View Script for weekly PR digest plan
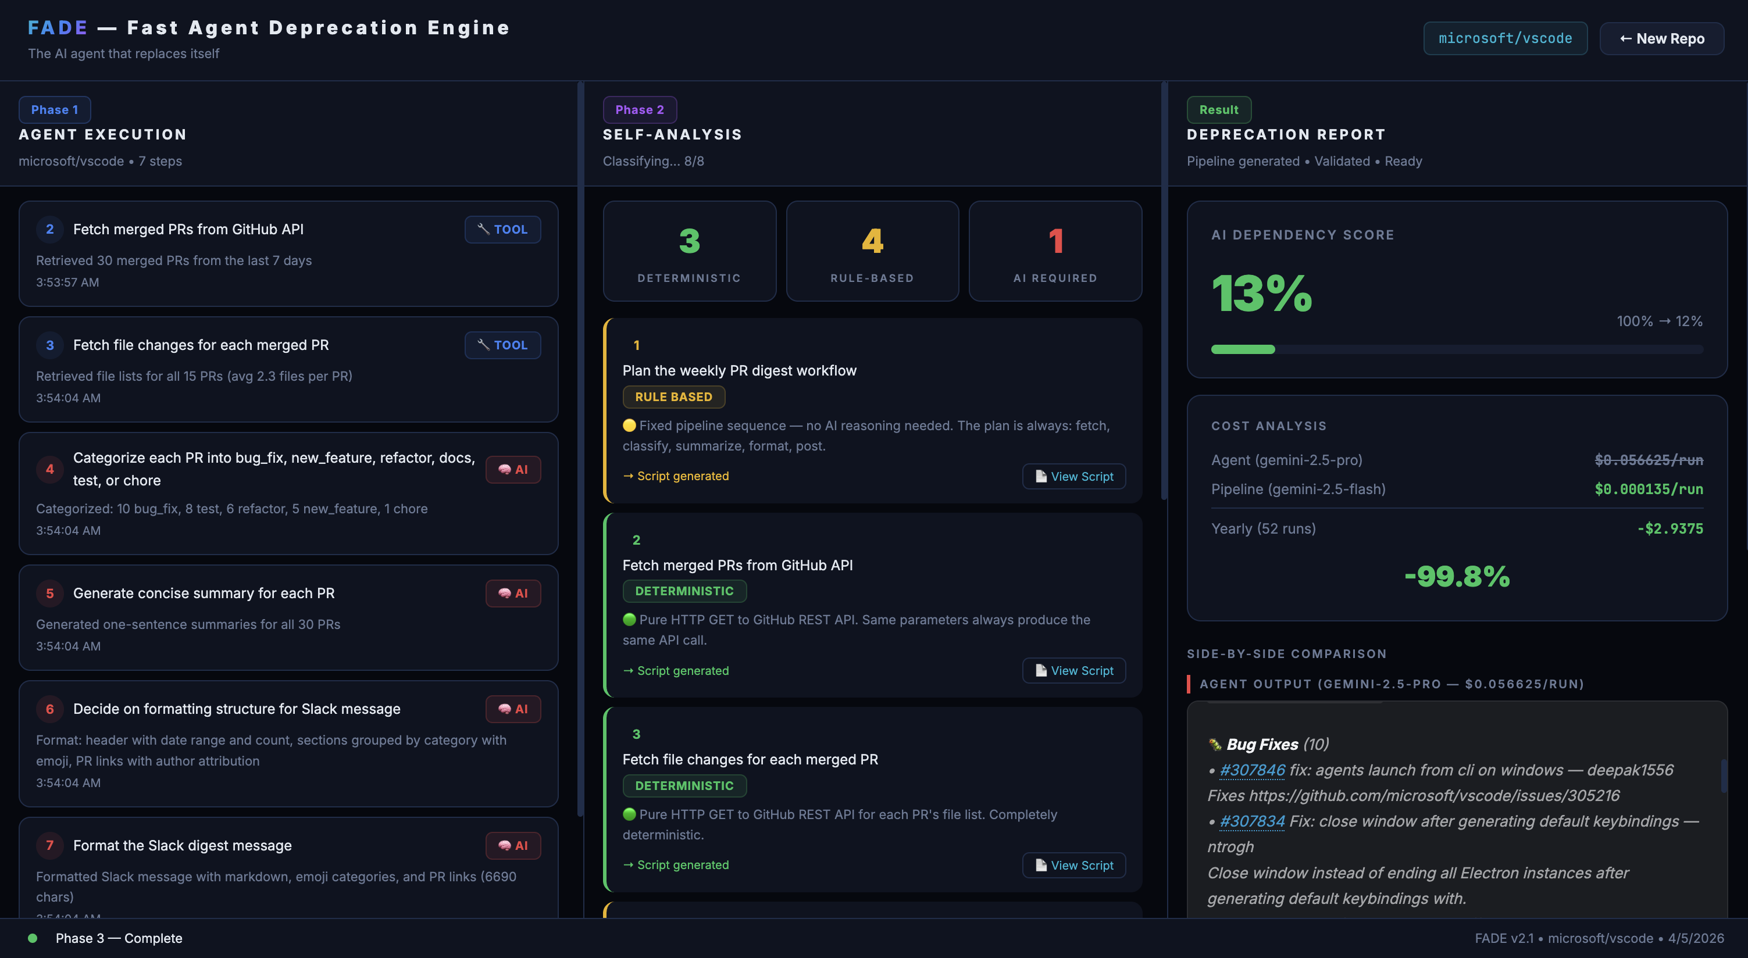Image resolution: width=1748 pixels, height=958 pixels. (1073, 476)
